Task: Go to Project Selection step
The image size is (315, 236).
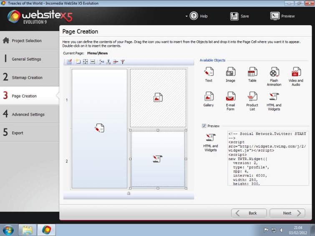Action: (x=30, y=40)
